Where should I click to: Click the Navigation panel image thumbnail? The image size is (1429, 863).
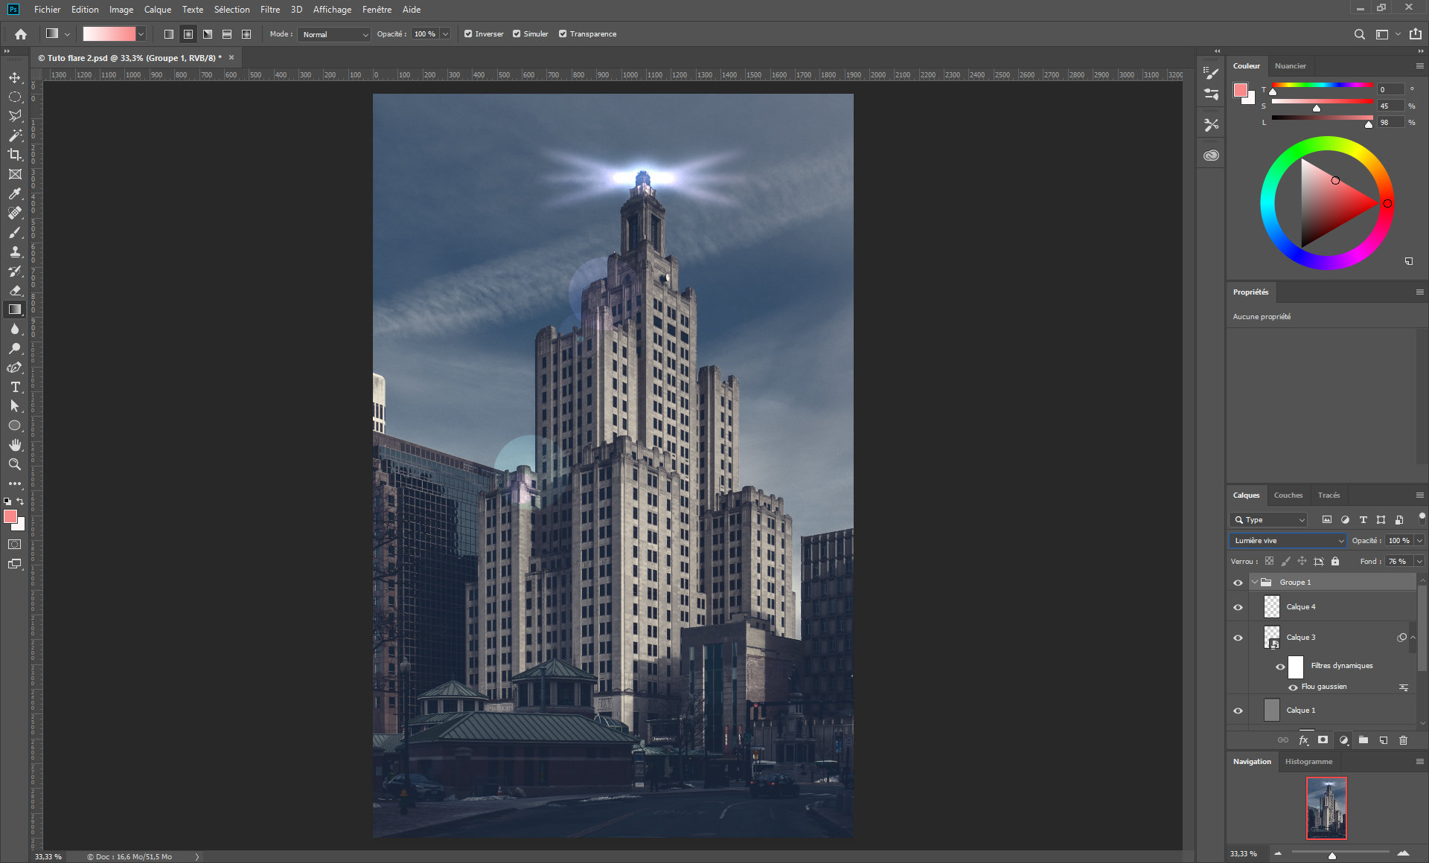tap(1326, 808)
